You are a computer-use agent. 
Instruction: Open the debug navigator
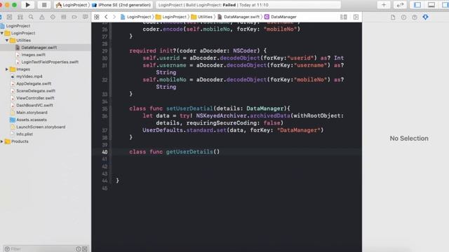64,17
